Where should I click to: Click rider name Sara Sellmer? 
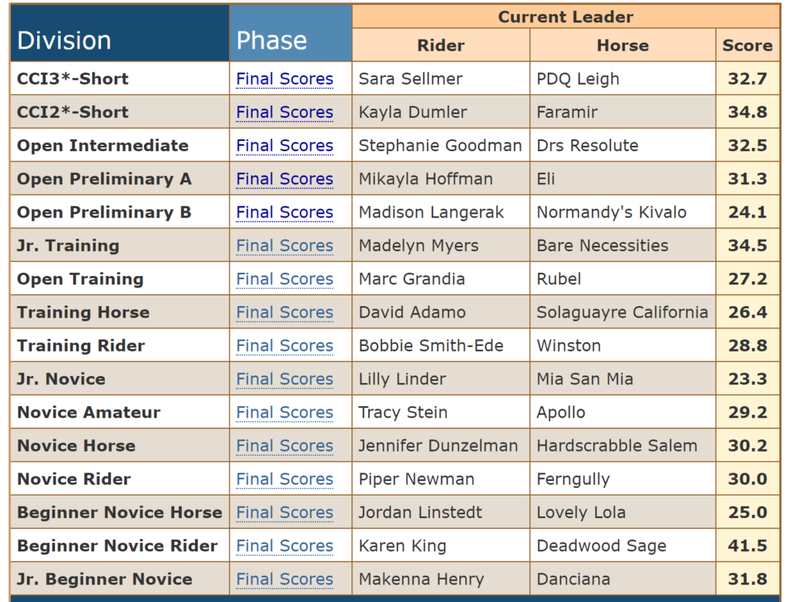point(411,79)
